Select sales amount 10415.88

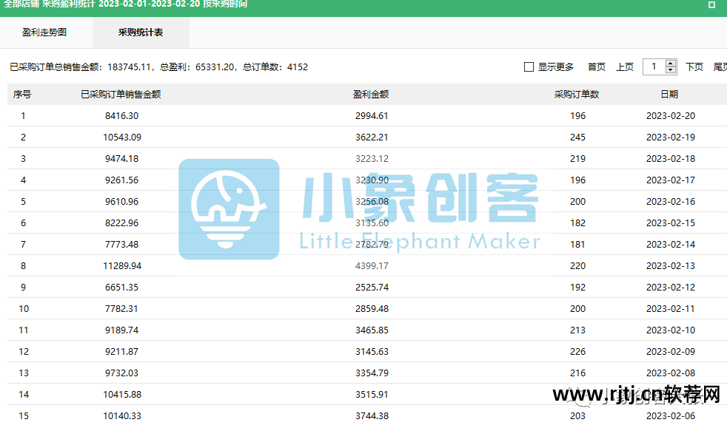(x=122, y=395)
